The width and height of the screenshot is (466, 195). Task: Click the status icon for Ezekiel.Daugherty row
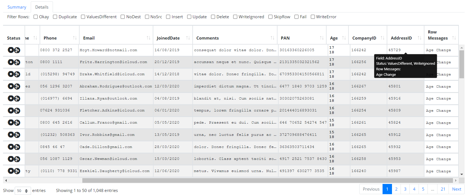(x=14, y=171)
